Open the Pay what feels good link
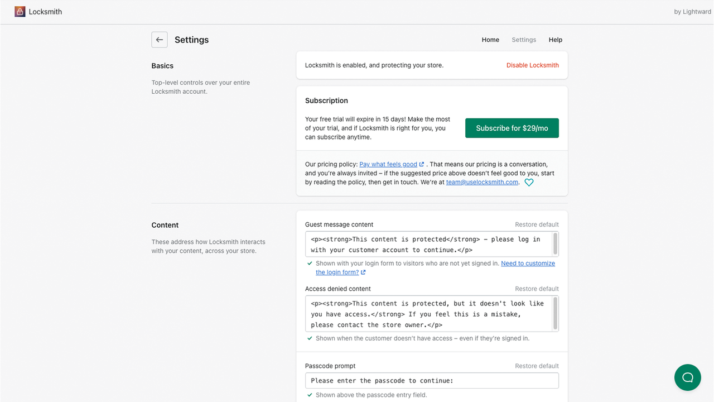714x402 pixels. pos(392,164)
